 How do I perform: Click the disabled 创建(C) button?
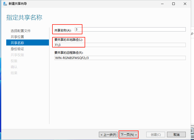point(156,134)
